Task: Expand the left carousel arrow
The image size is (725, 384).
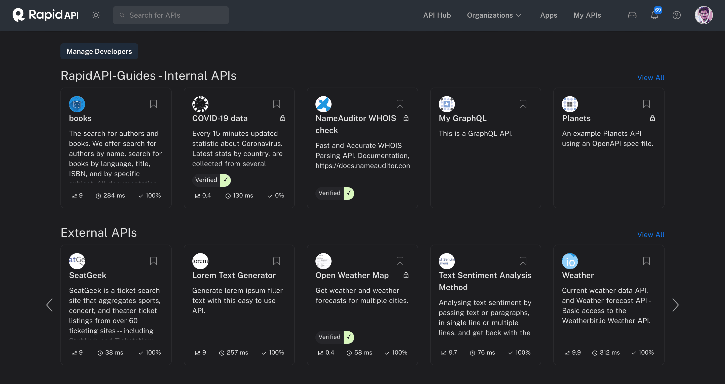Action: coord(50,305)
